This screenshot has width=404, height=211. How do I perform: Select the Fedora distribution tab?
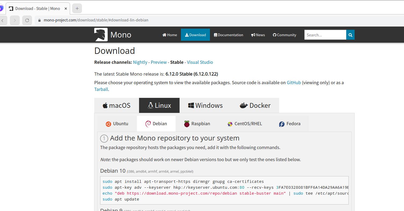click(x=290, y=124)
